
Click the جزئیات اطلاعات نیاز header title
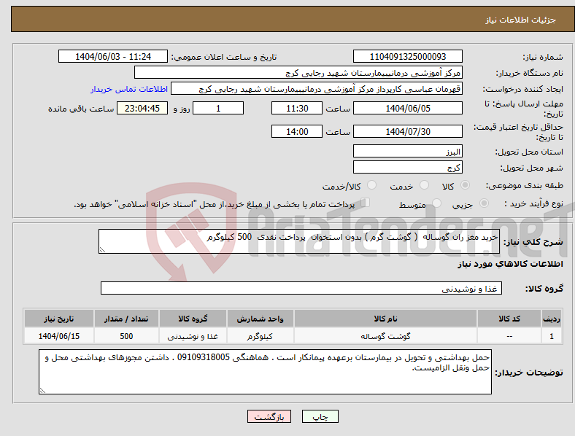pos(521,20)
